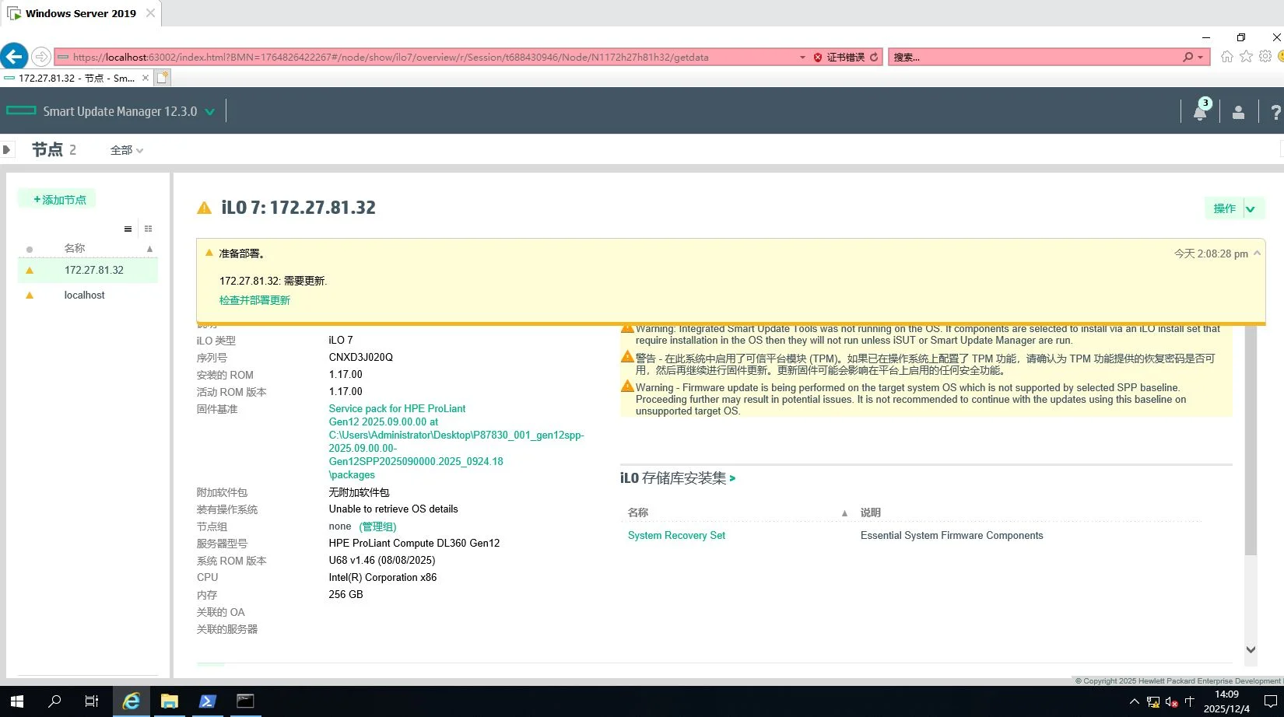Click the 说明 column header
Image resolution: width=1284 pixels, height=717 pixels.
[871, 512]
